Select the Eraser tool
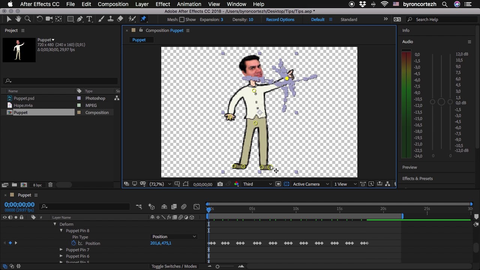 coord(120,19)
